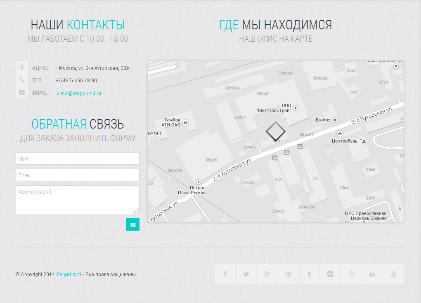Click the address location pin icon

point(22,68)
